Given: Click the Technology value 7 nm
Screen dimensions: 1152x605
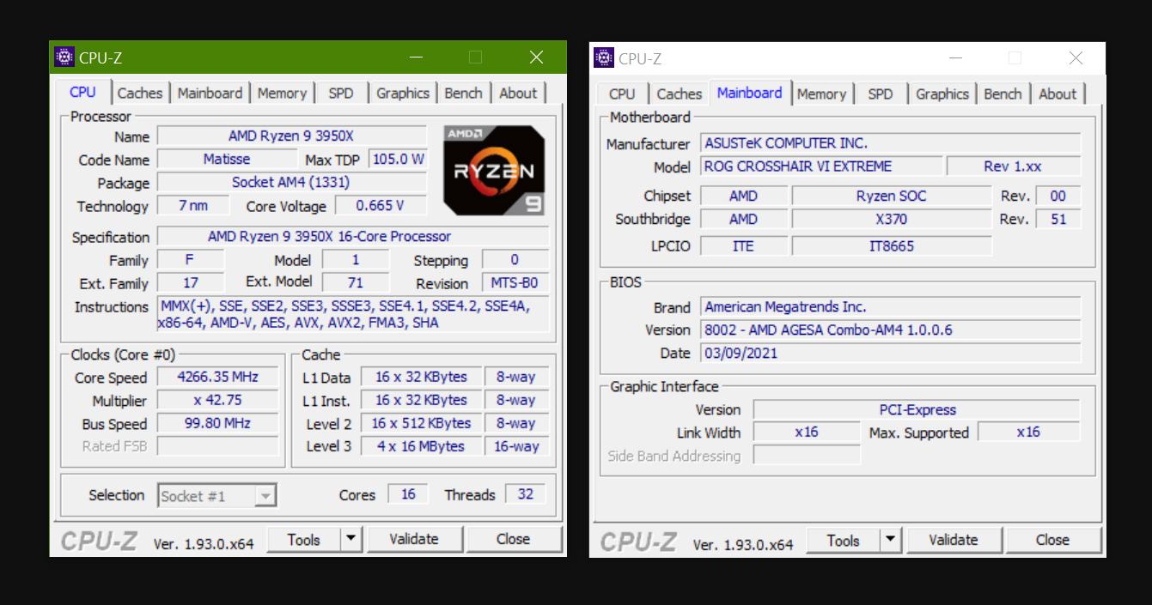Looking at the screenshot, I should tap(193, 206).
